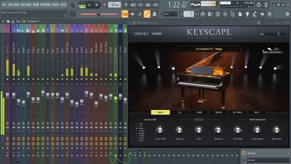
Task: Click the orange step edit keyboard icon
Action: (125, 14)
